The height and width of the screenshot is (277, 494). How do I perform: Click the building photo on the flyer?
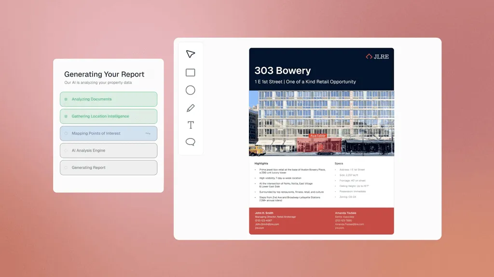(x=321, y=123)
